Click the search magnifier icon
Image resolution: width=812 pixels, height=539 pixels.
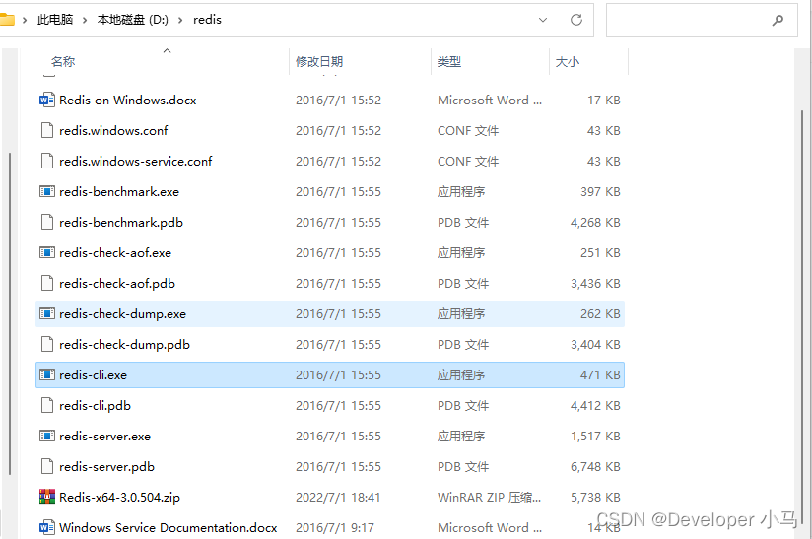pyautogui.click(x=778, y=20)
